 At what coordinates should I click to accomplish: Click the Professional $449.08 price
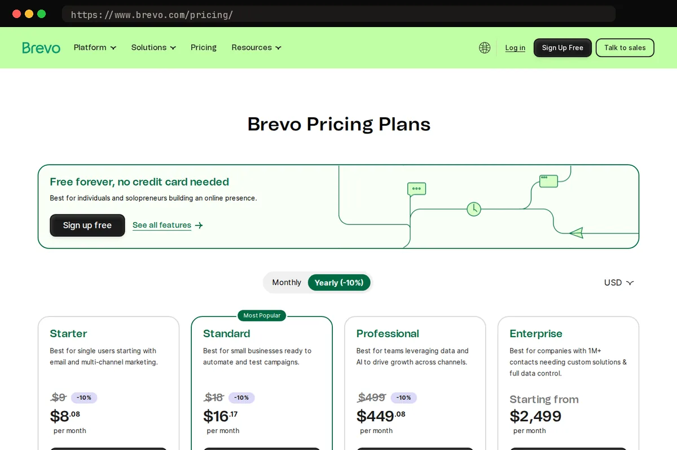pos(381,416)
